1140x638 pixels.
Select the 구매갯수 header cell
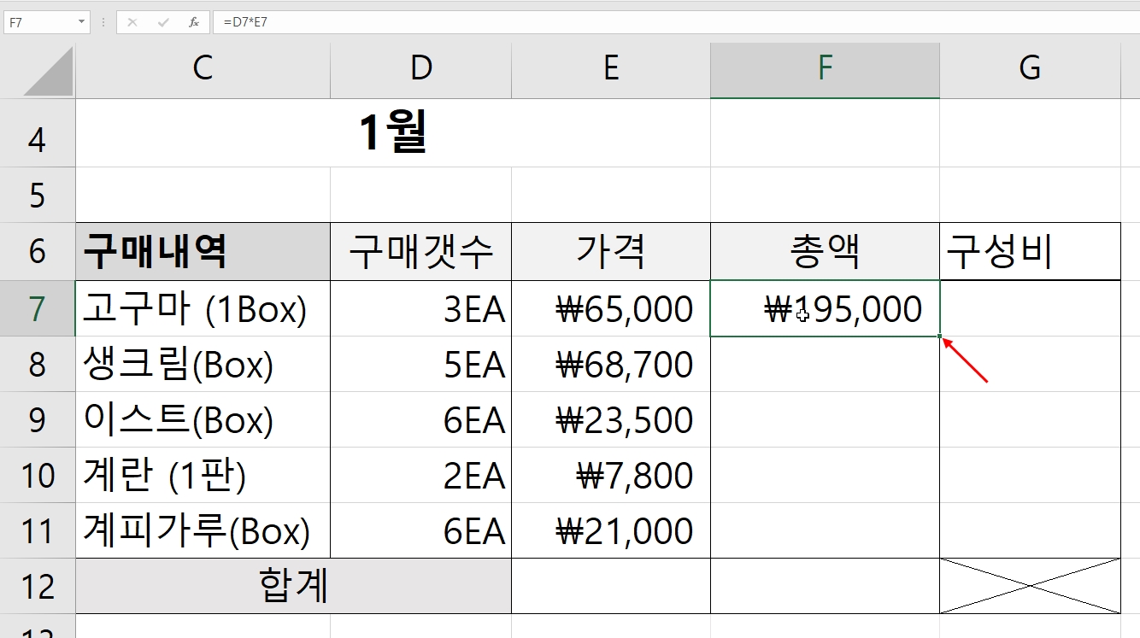tap(420, 251)
